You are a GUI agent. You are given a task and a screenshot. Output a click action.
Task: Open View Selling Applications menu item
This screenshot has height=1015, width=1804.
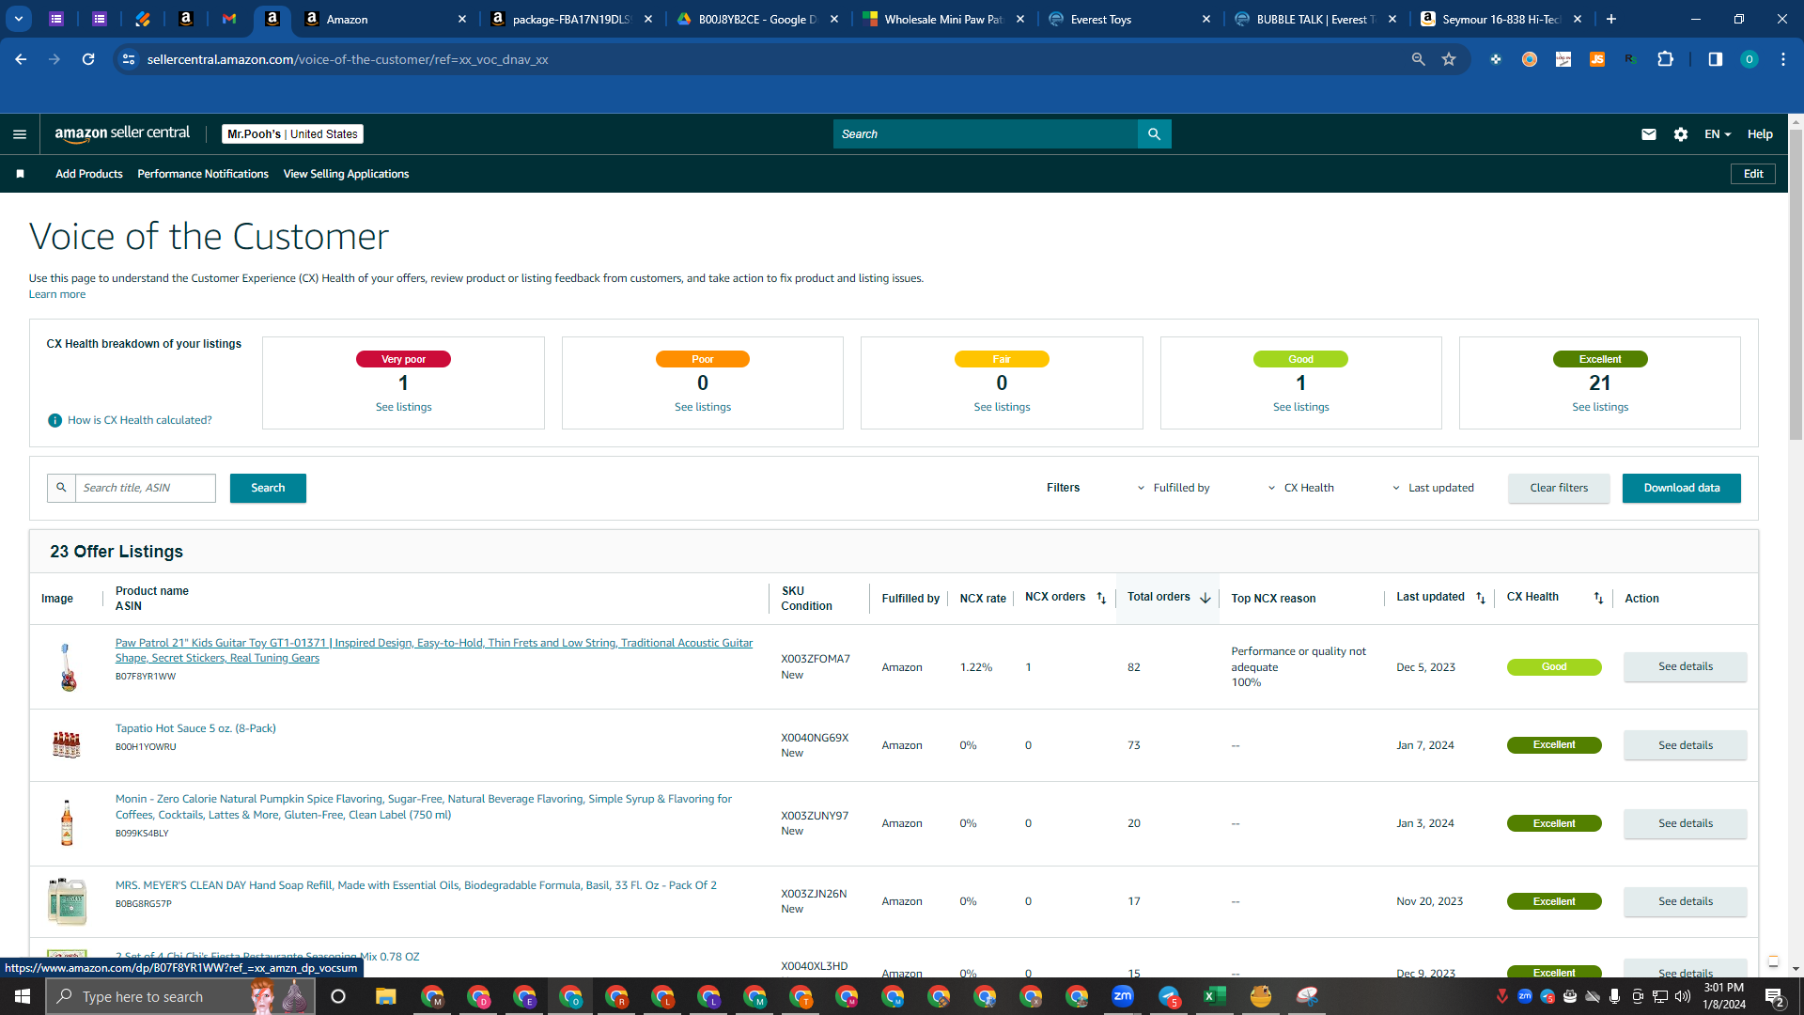(x=346, y=174)
